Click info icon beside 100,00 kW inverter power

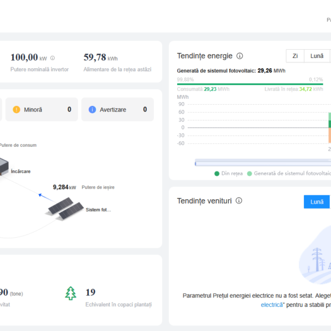click(52, 58)
